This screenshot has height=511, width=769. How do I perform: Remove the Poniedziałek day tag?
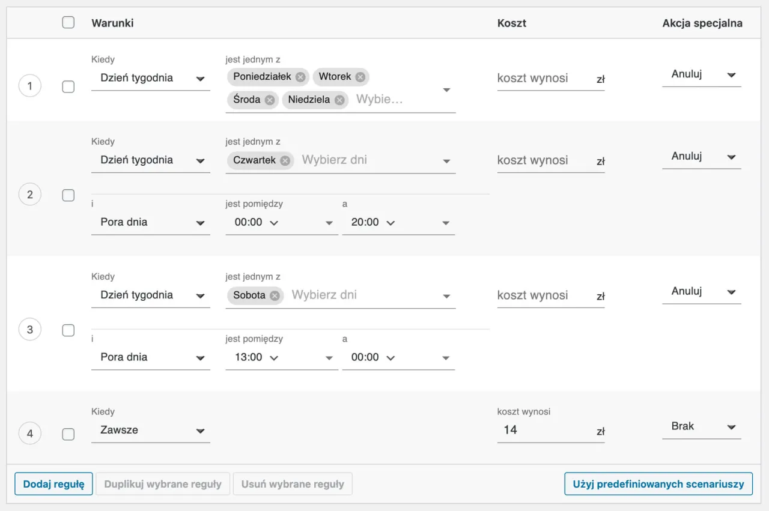point(300,77)
